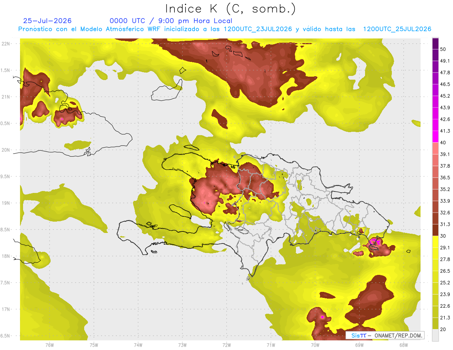Screen dimensions: 453x350
Task: Click the colorbar label '26.5'
Action: [445, 271]
